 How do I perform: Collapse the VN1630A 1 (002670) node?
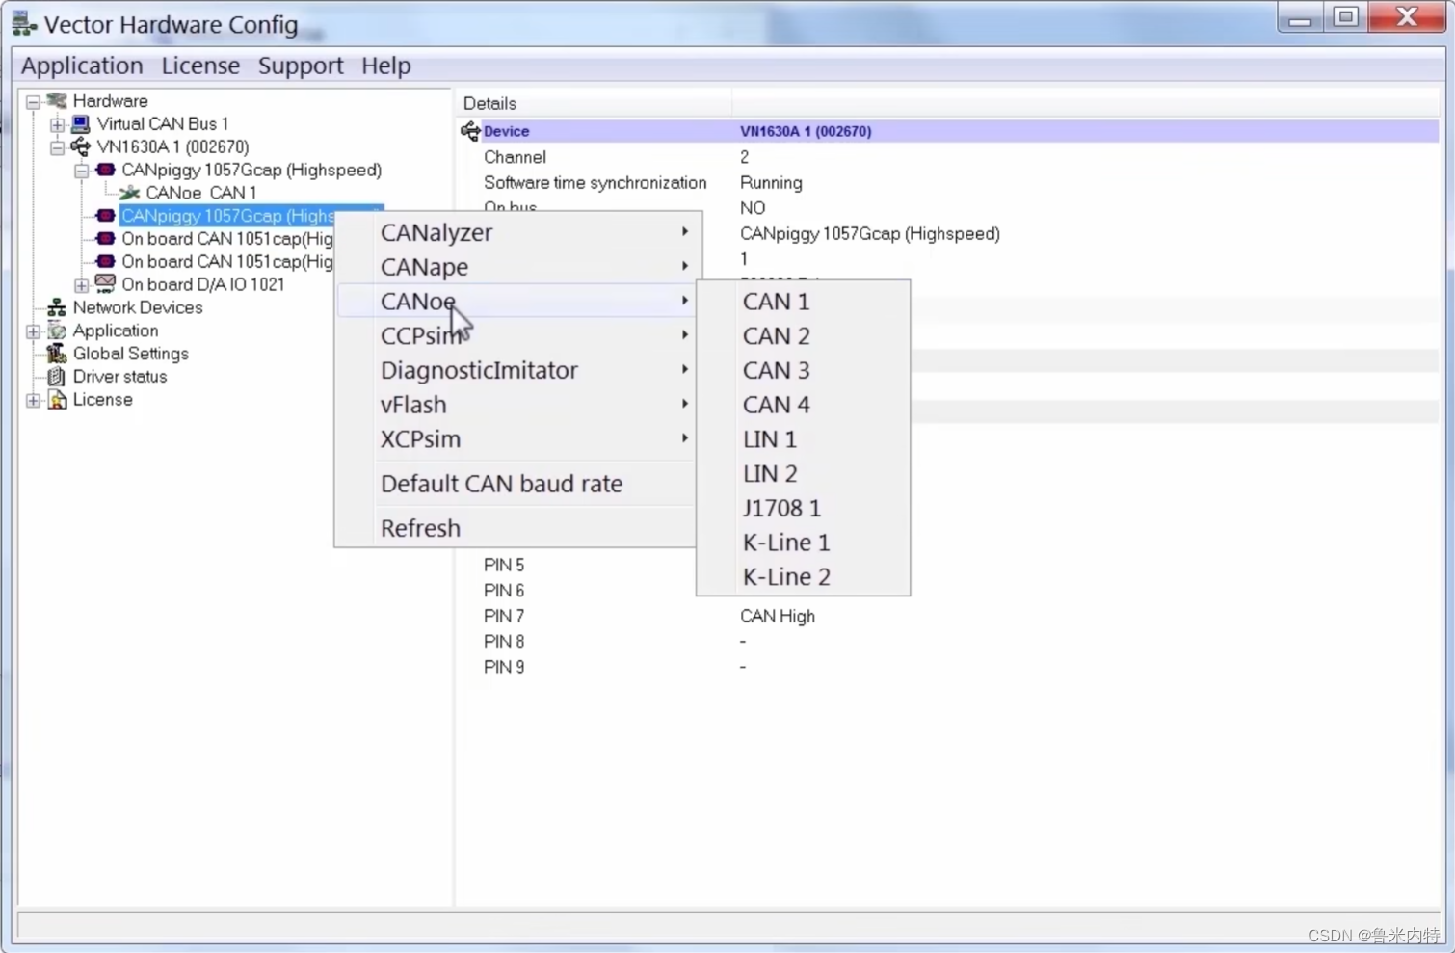pos(57,147)
